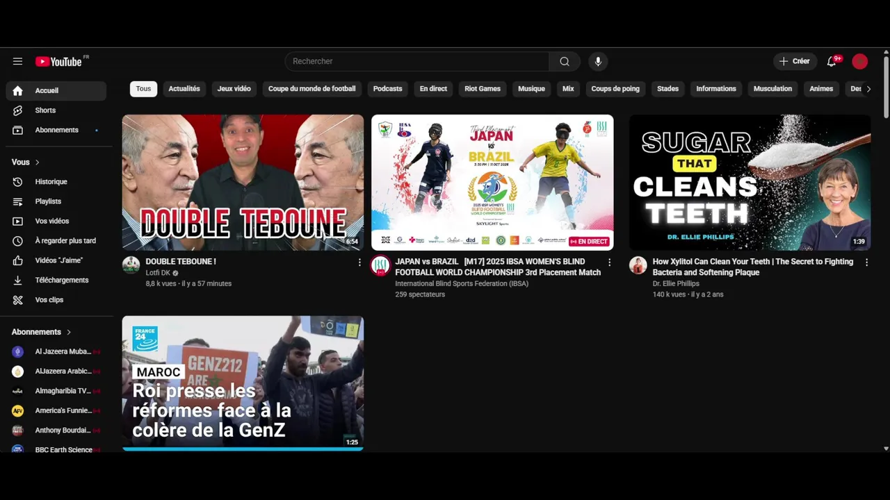Screen dimensions: 890x500
Task: Select the Stades filter chip
Action: coord(667,89)
